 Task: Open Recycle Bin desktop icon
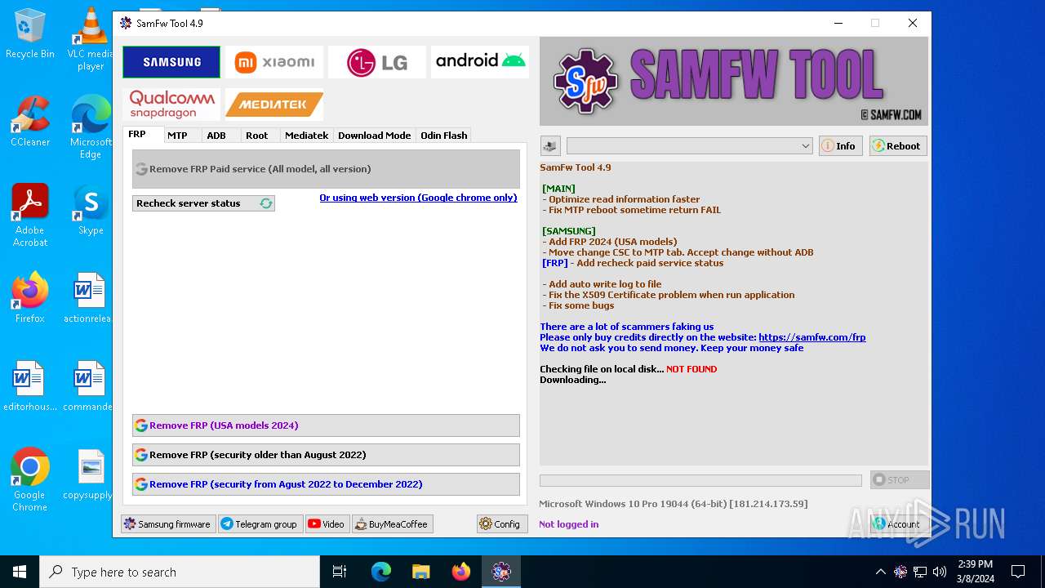point(30,33)
